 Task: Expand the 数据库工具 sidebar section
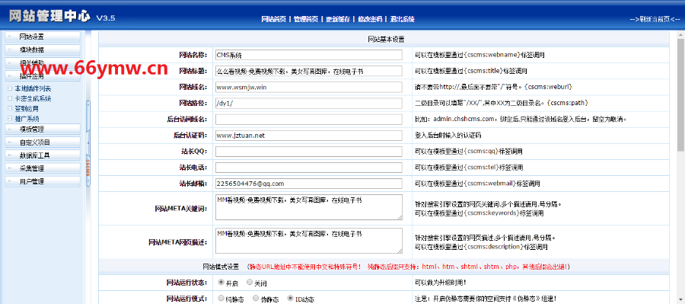pyautogui.click(x=43, y=155)
